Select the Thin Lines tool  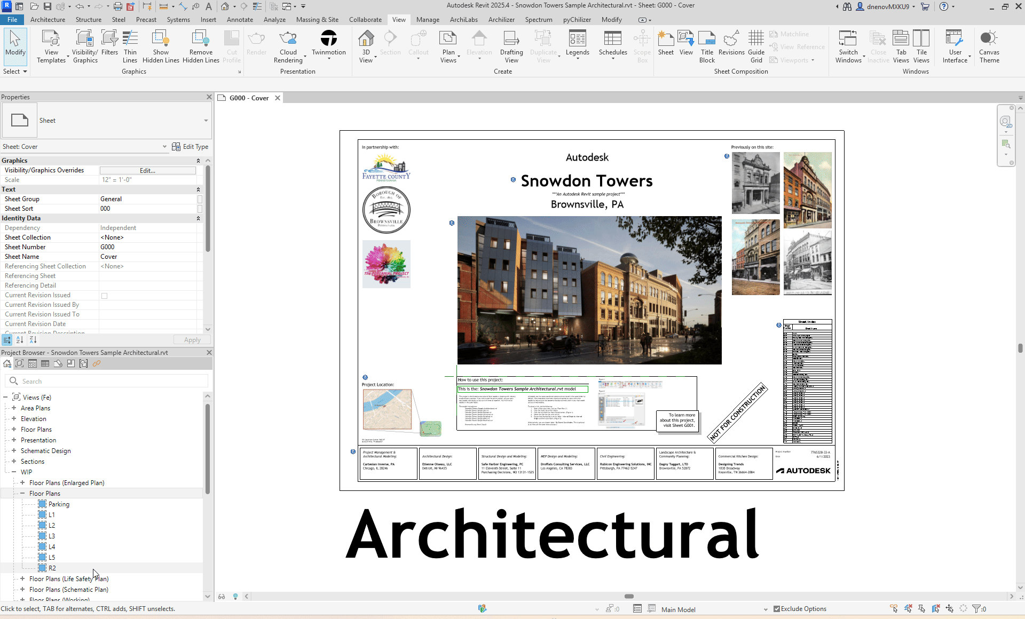130,46
